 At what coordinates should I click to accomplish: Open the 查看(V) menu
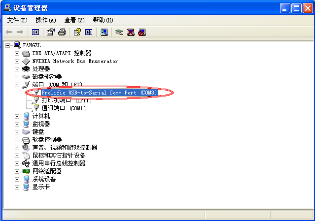pyautogui.click(x=74, y=20)
